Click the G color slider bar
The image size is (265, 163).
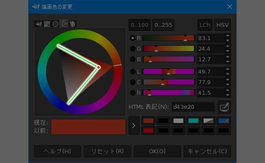point(169,48)
